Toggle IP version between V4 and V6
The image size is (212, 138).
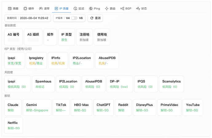click(x=74, y=18)
